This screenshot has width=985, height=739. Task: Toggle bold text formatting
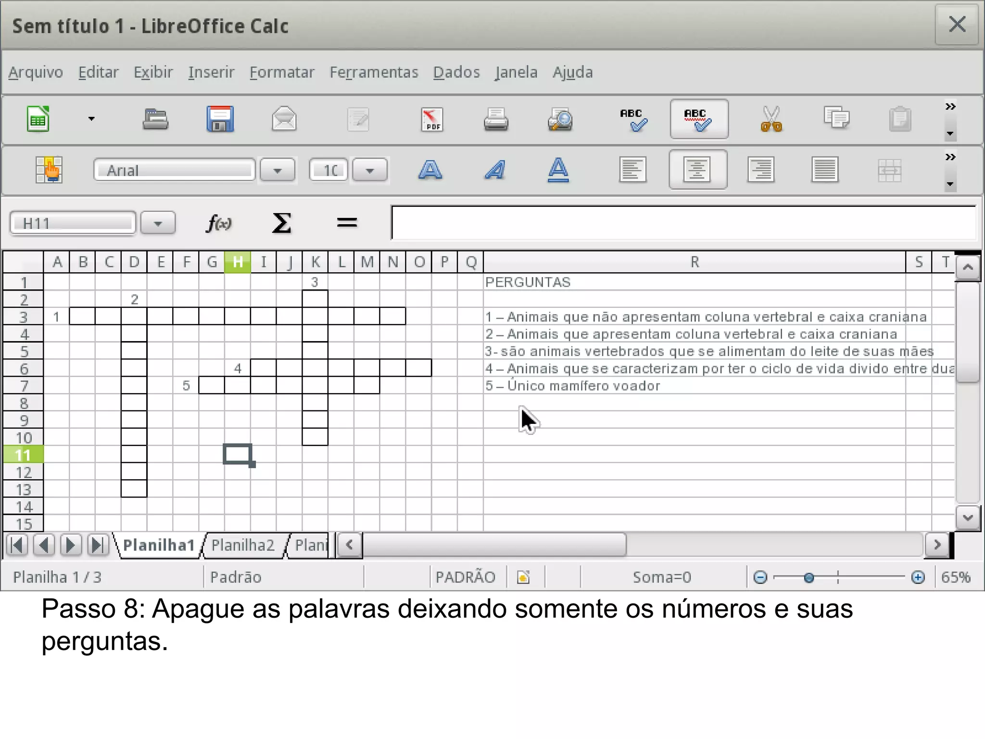(430, 170)
